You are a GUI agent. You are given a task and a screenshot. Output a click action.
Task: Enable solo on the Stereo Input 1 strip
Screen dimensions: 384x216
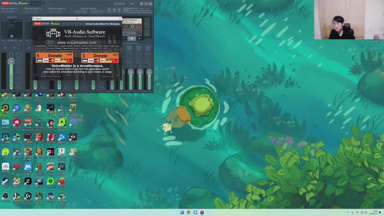pos(19,83)
